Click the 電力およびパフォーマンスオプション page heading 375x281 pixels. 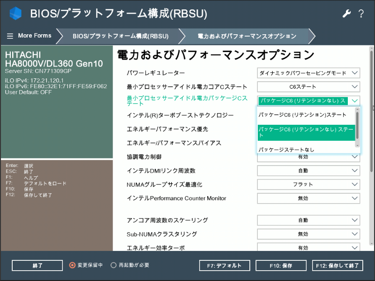[216, 55]
